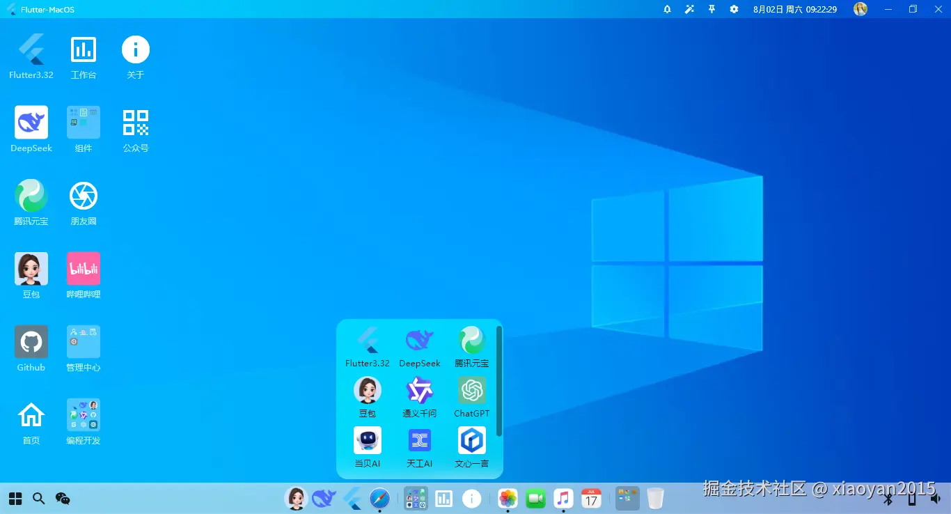Viewport: 951px width, 514px height.
Task: Open the Calendar app in dock
Action: click(x=592, y=498)
